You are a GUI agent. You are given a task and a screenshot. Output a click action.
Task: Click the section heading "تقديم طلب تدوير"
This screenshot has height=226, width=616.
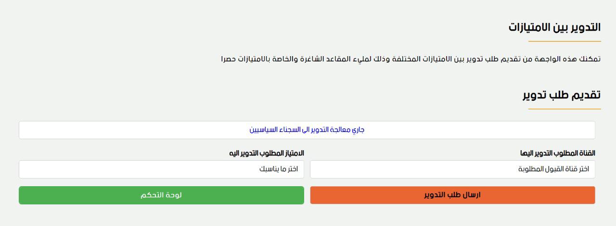[x=562, y=95]
